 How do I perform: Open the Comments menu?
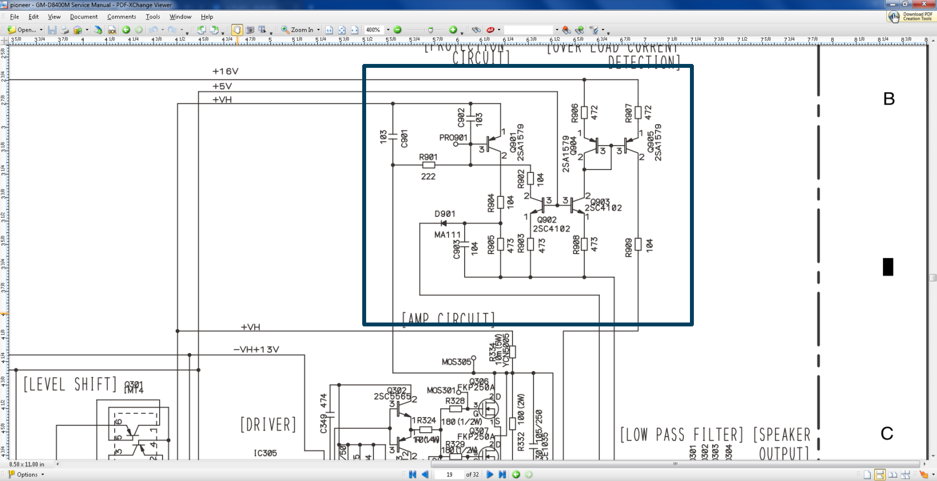point(121,17)
